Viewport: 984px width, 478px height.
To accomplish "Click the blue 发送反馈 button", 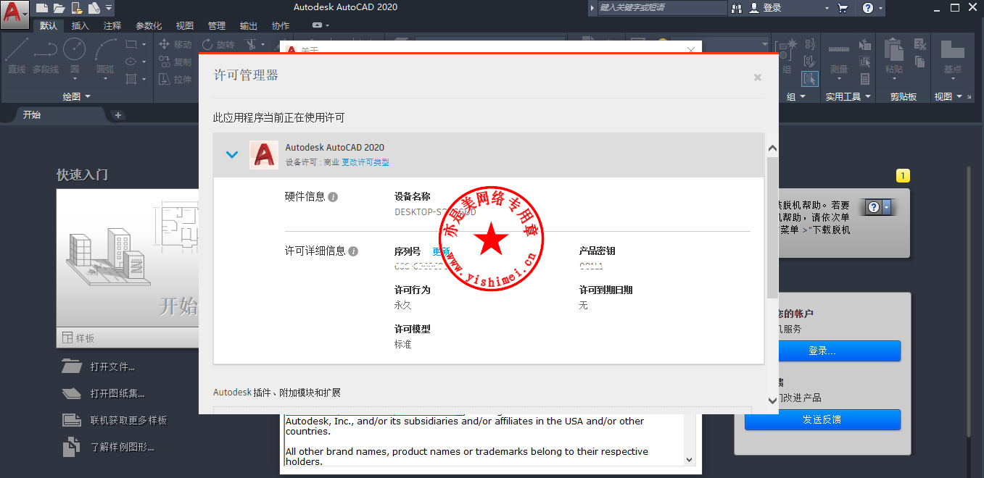I will point(822,419).
